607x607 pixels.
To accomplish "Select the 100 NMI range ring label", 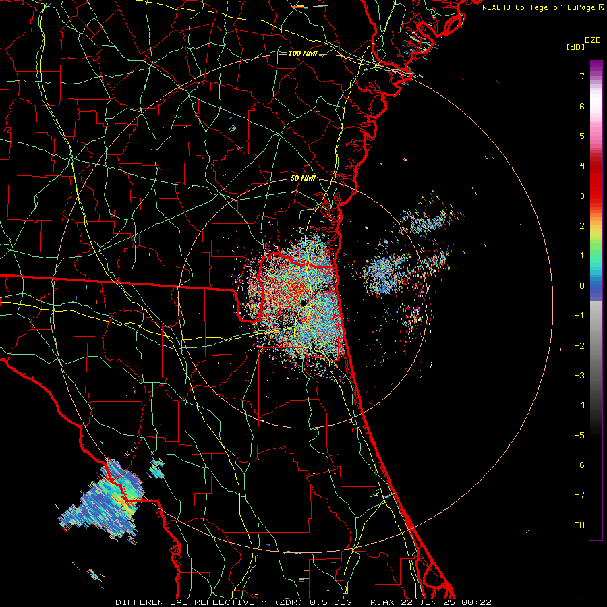I will [303, 53].
